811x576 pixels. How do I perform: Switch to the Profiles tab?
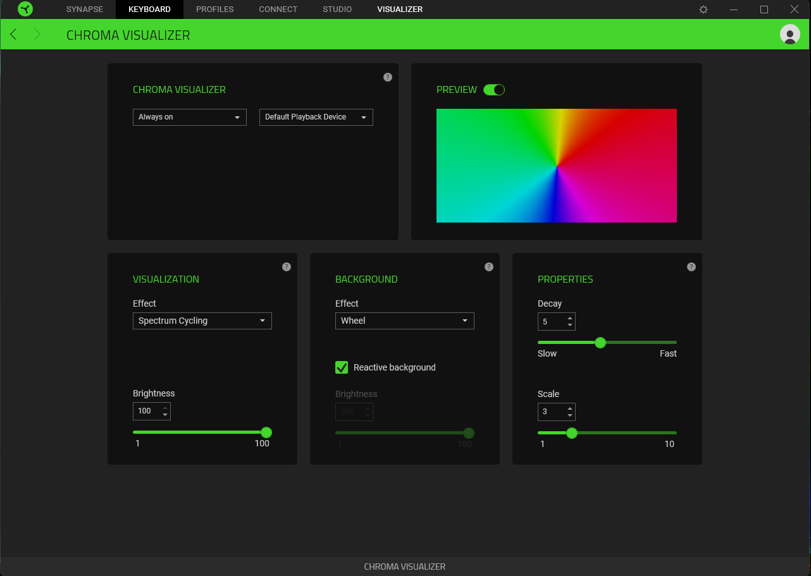tap(215, 9)
